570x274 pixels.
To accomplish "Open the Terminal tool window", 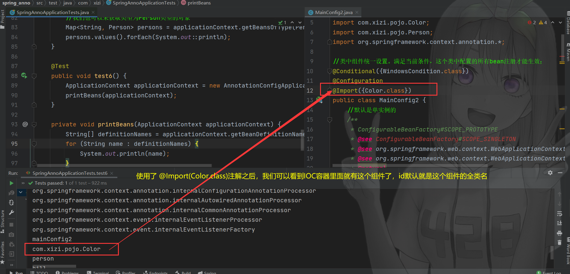I will click(x=98, y=272).
